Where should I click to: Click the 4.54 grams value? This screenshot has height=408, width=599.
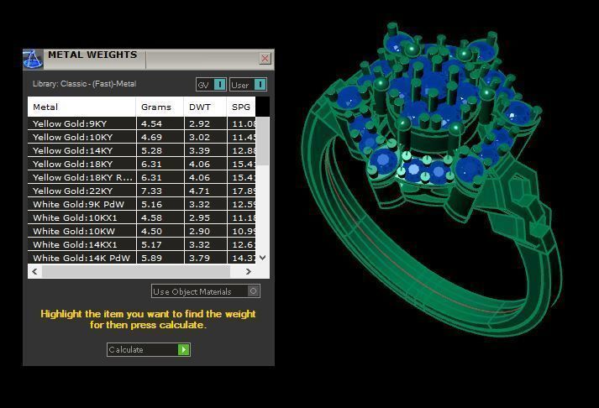pos(151,123)
